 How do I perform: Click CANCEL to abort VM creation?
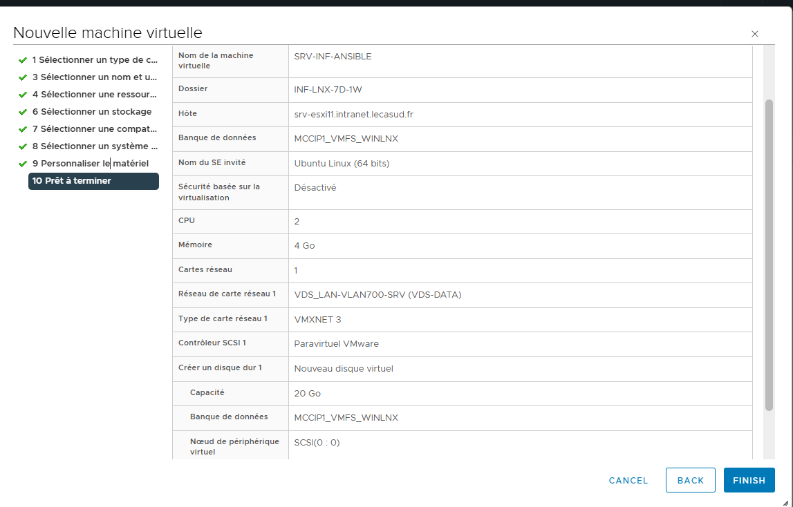(628, 481)
